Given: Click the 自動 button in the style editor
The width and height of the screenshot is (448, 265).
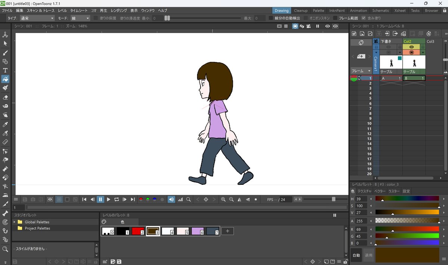Looking at the screenshot, I should coord(357,255).
